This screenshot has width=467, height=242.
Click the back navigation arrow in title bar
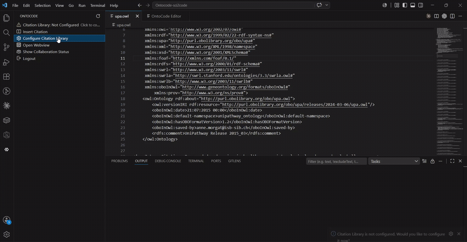coord(140,6)
